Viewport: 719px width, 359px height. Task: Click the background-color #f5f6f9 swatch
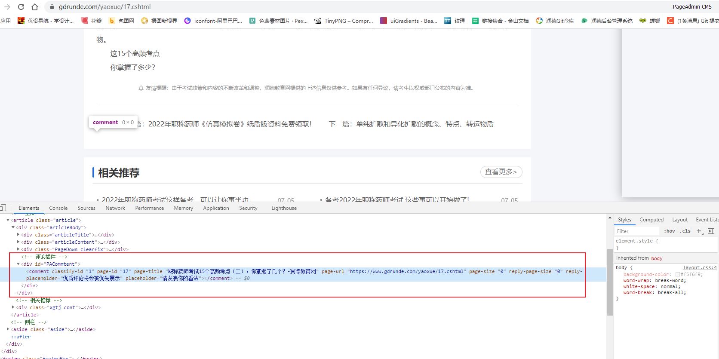pos(677,274)
